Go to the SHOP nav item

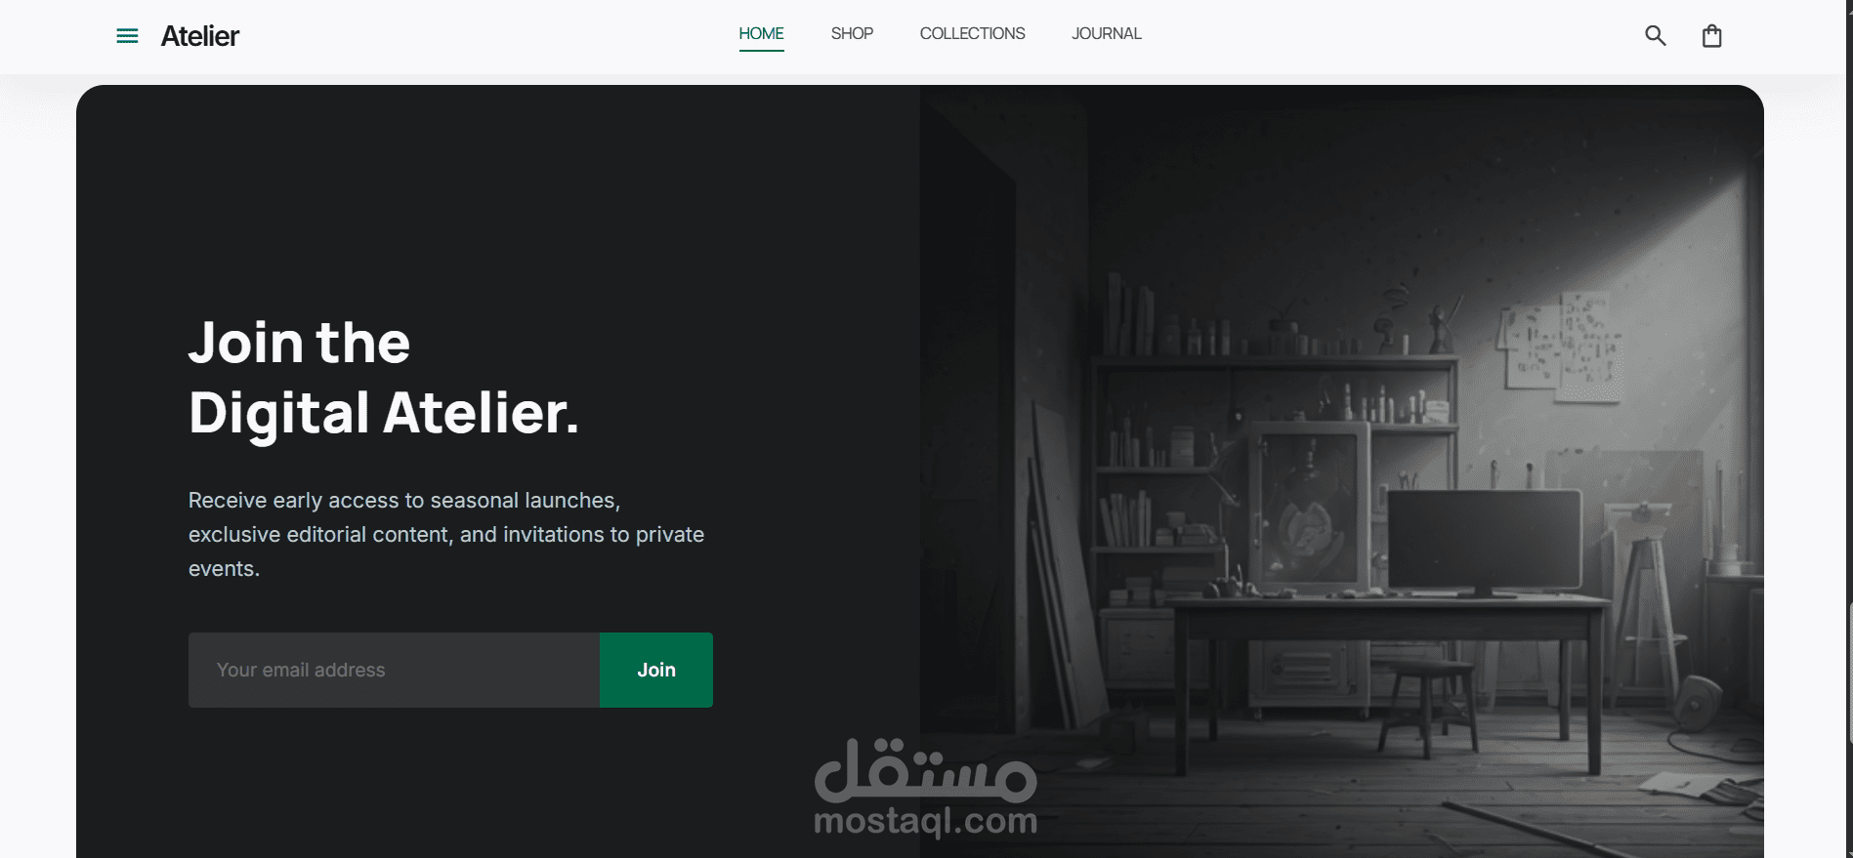click(852, 33)
